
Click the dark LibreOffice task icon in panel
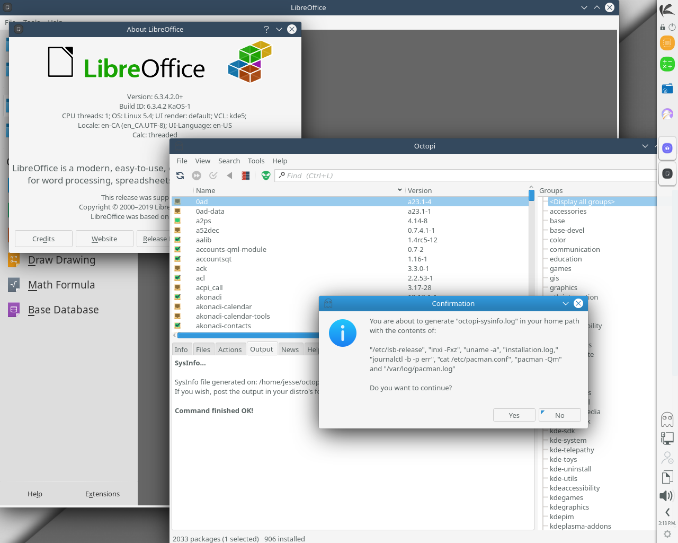(x=667, y=173)
